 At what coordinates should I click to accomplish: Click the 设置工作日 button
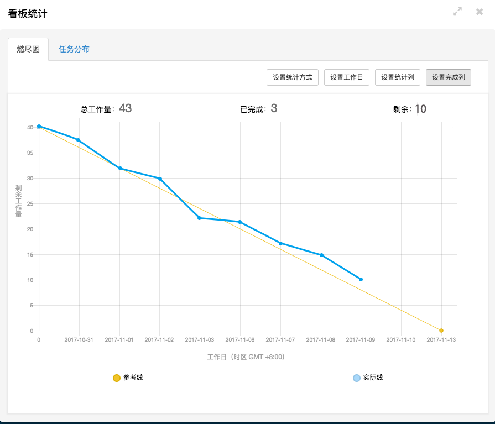pyautogui.click(x=346, y=77)
